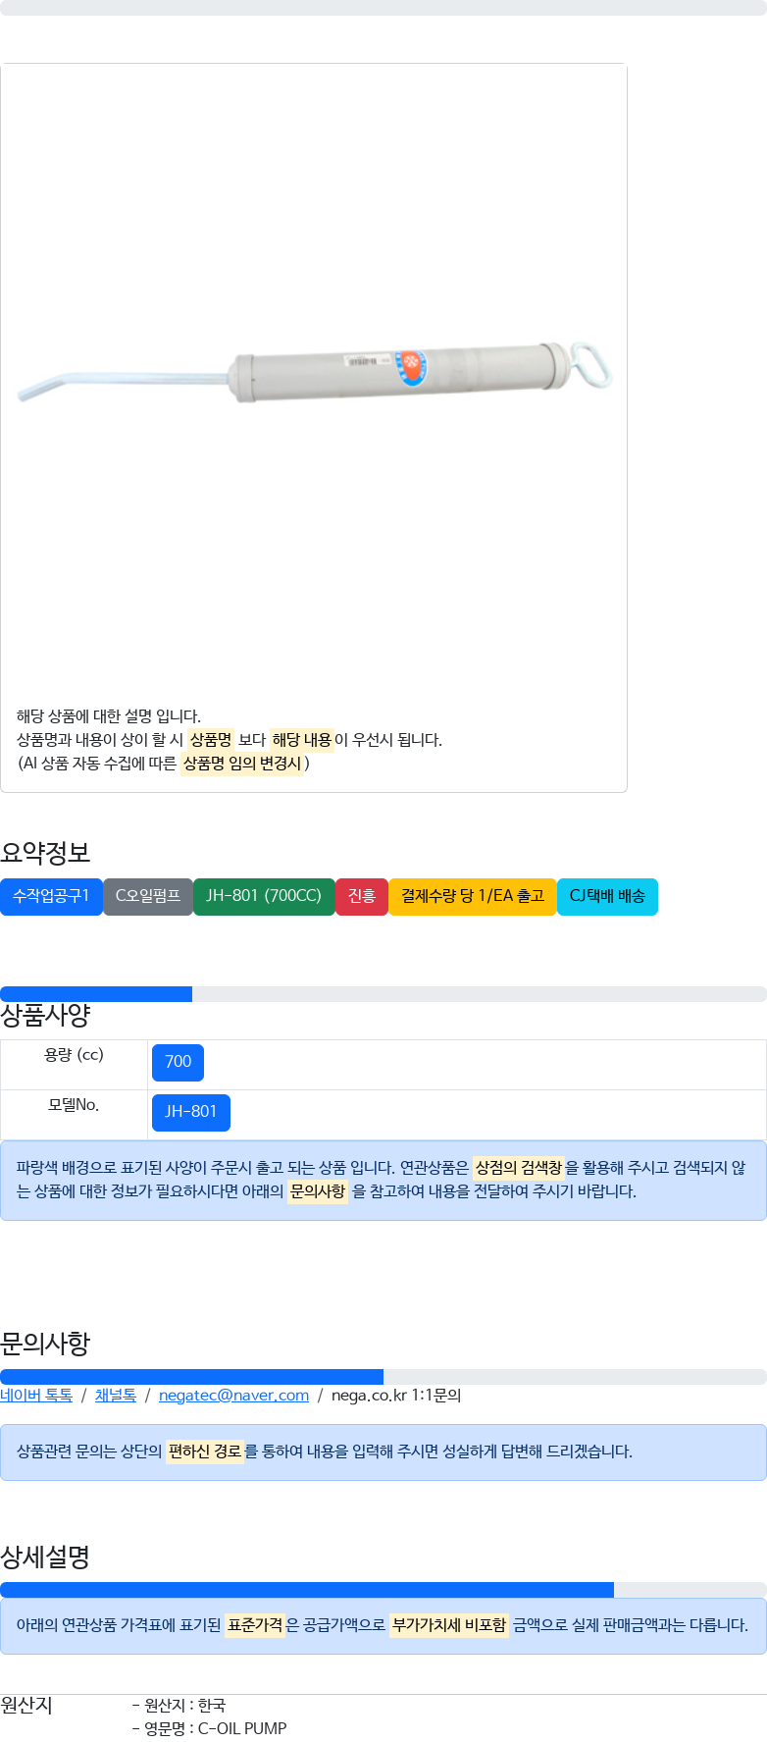767x1742 pixels.
Task: Select the JH-801 model number button
Action: pos(191,1112)
